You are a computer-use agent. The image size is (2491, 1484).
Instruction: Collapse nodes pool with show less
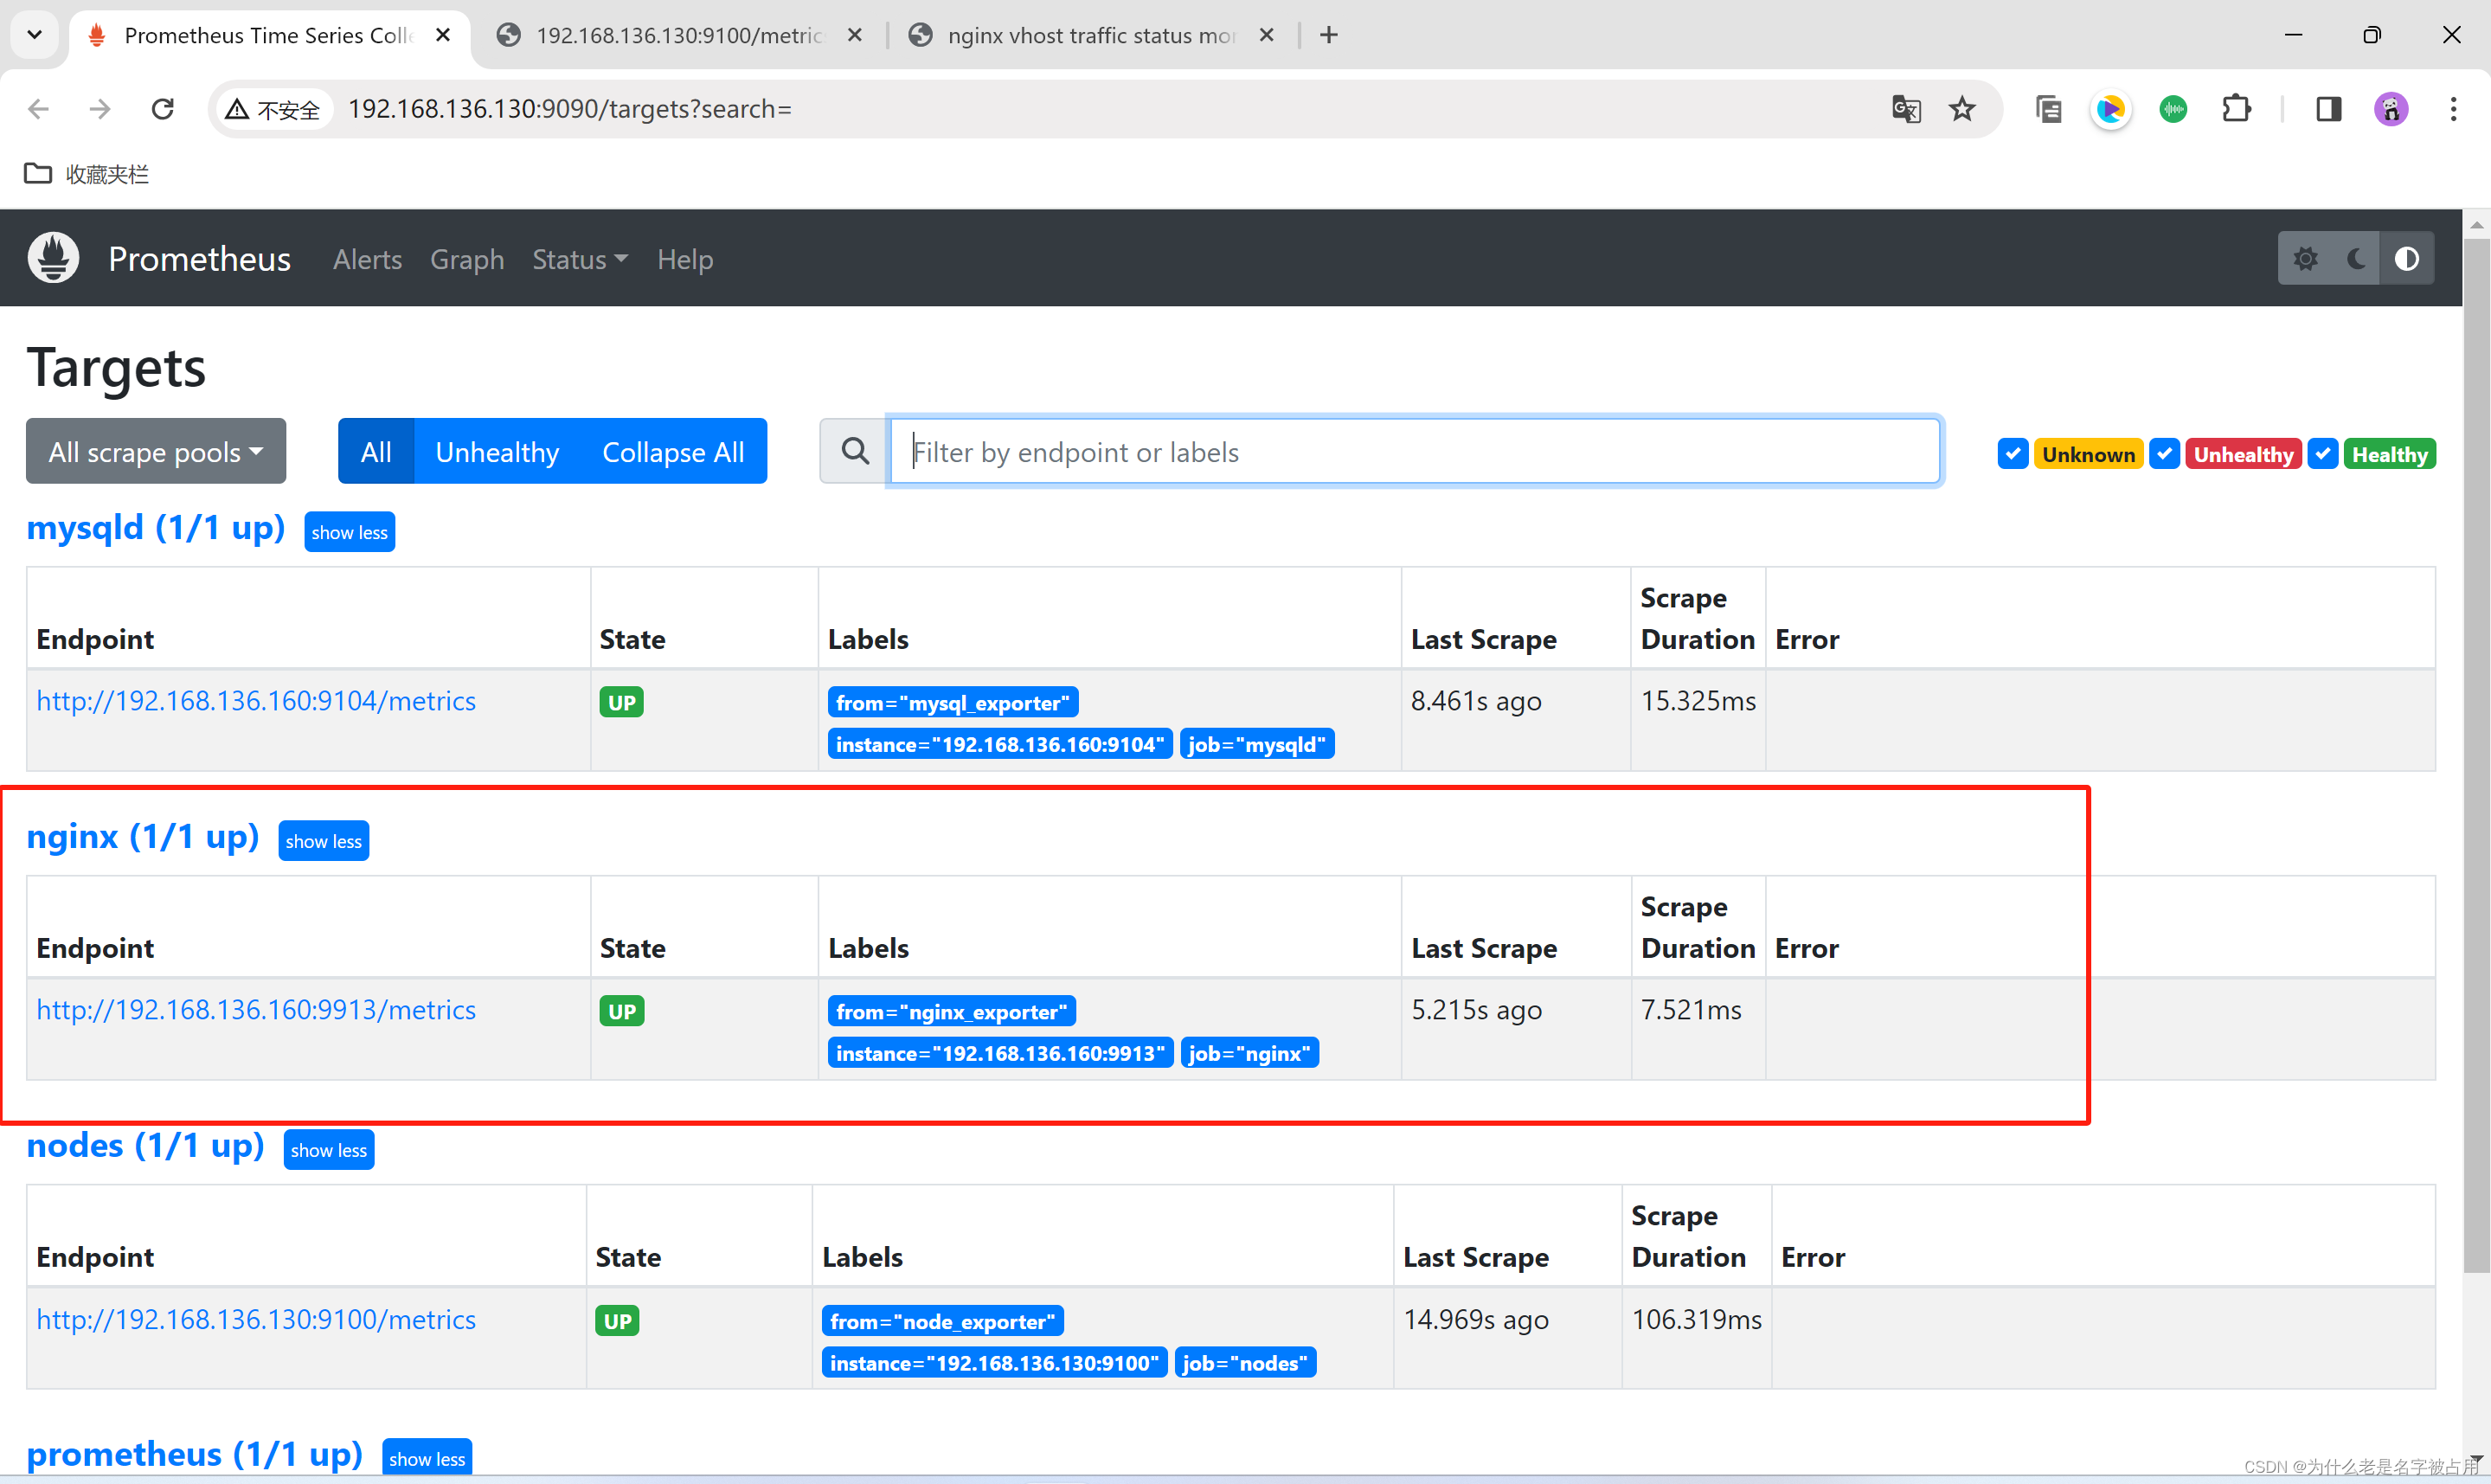click(x=329, y=1150)
